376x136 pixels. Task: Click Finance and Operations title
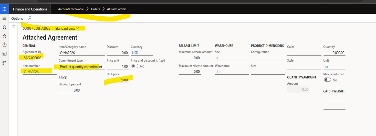pos(30,9)
